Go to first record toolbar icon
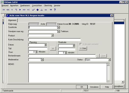The height and width of the screenshot is (93, 129). (4, 10)
